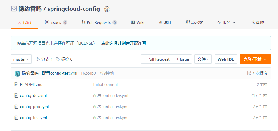
Task: Click the repository owner name 隐约雷鸣 in title
Action: click(x=30, y=9)
